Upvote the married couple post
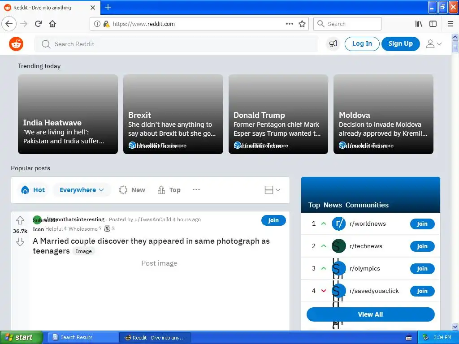The width and height of the screenshot is (459, 344). (x=20, y=220)
